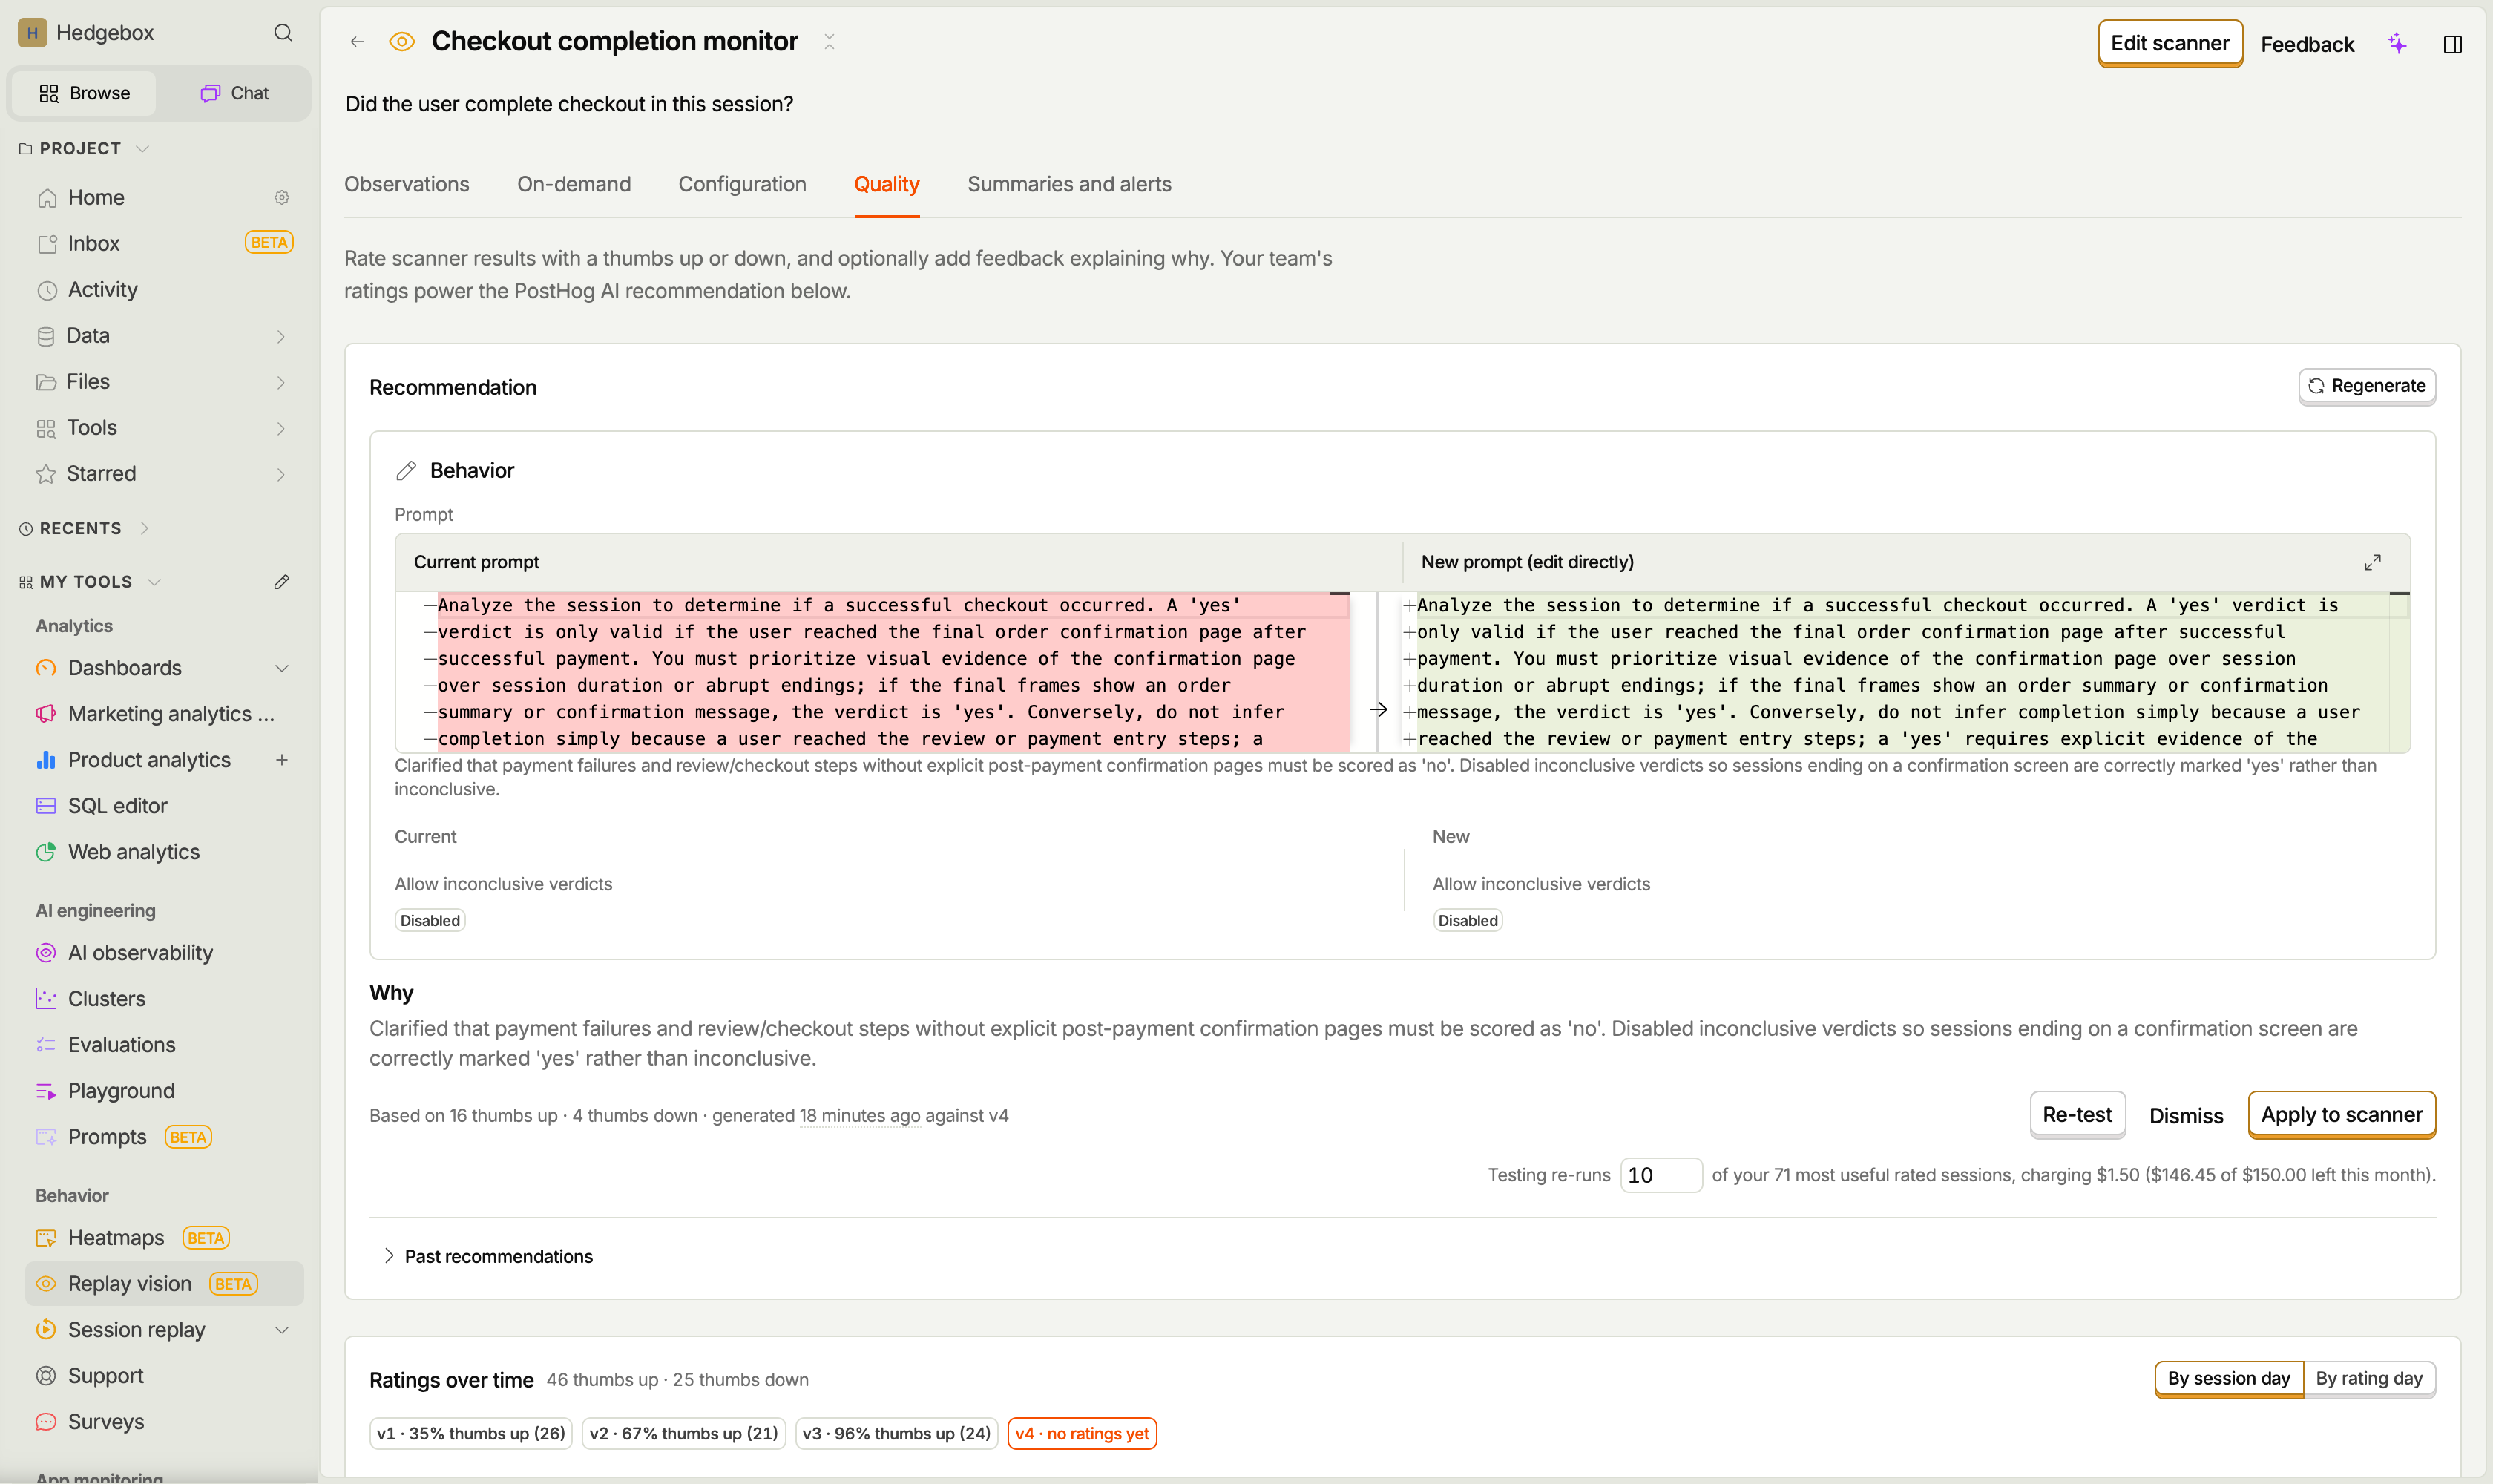Click the pencil edit icon beside My Tools
Image resolution: width=2493 pixels, height=1484 pixels.
[x=282, y=582]
